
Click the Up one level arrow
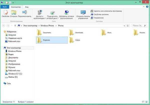click(15, 26)
